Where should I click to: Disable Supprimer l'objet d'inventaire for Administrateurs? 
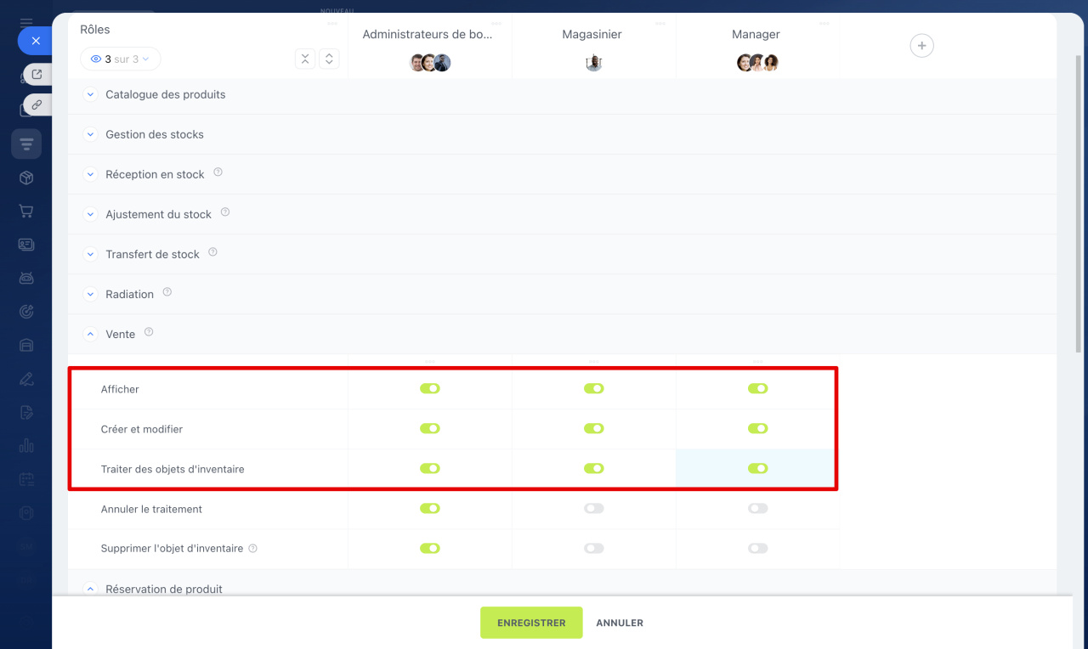click(430, 548)
